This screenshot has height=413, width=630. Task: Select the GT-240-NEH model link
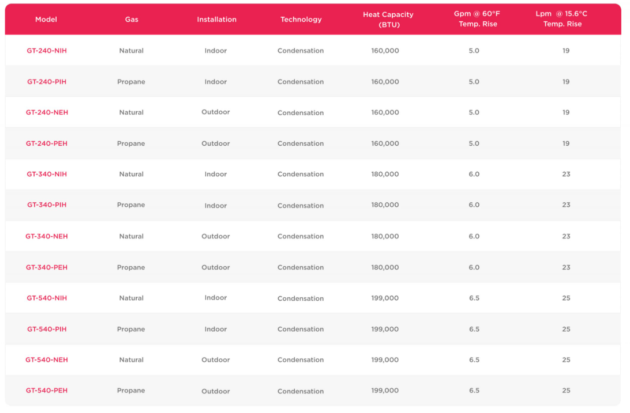click(x=47, y=112)
